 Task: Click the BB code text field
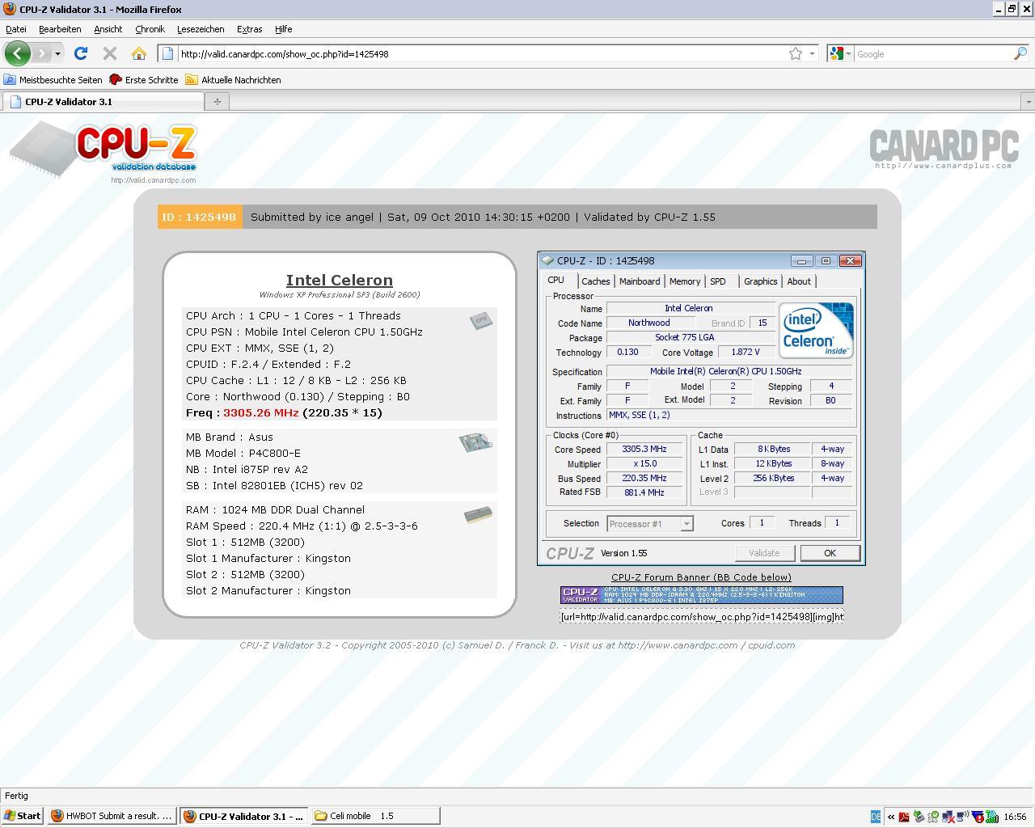[701, 616]
